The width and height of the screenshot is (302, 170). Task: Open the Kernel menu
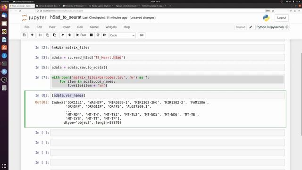[94, 27]
